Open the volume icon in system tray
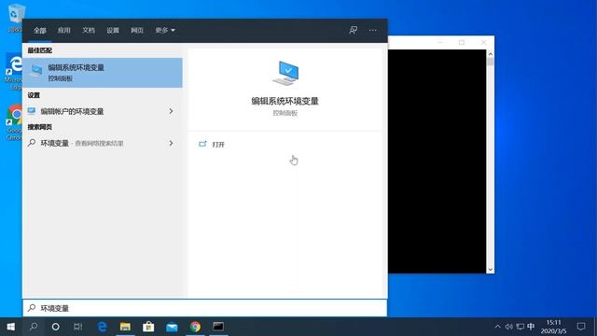This screenshot has height=336, width=597. (508, 327)
